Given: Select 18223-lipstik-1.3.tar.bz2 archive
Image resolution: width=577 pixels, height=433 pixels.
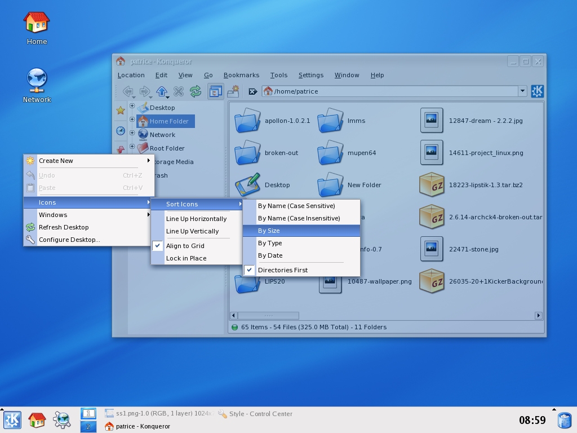Looking at the screenshot, I should pos(432,184).
